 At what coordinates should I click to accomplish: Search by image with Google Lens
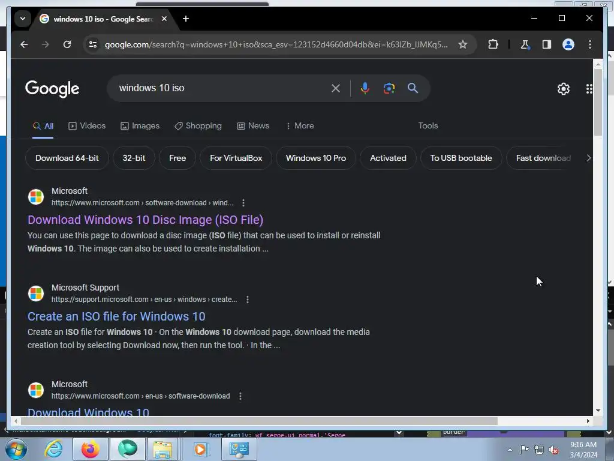[x=389, y=88]
